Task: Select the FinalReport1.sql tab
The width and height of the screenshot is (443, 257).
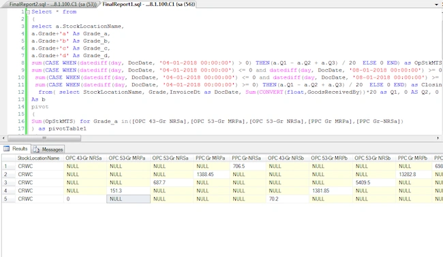Action: [149, 4]
